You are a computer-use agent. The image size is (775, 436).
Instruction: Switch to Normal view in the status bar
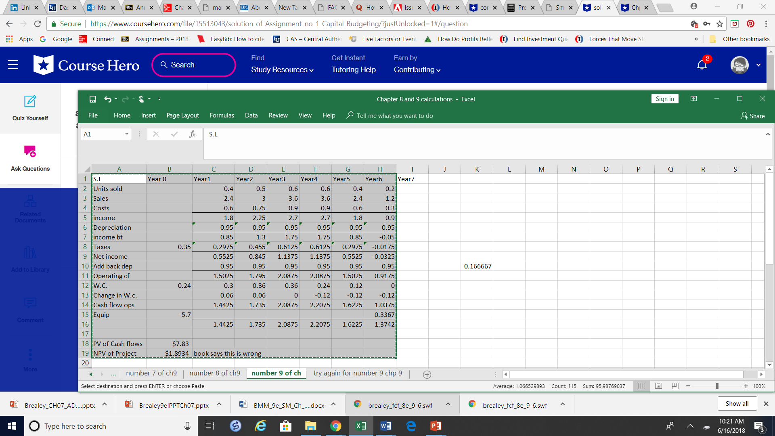coord(642,386)
